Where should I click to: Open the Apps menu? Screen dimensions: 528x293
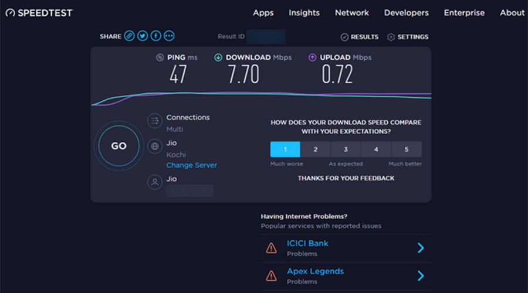(263, 12)
